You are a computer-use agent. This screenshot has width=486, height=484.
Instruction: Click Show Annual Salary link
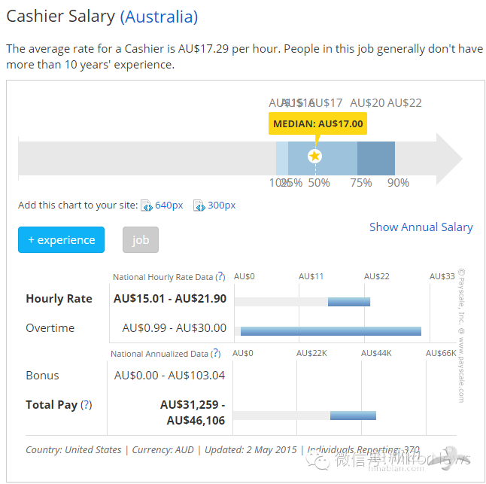click(421, 227)
